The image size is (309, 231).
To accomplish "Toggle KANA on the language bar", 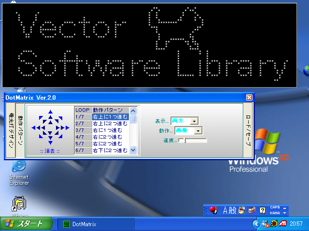I will pos(275,213).
